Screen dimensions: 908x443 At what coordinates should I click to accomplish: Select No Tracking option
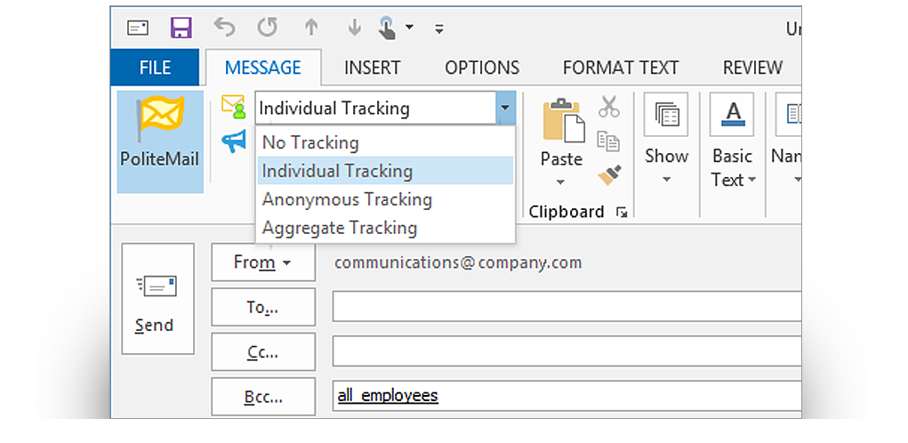tap(310, 142)
